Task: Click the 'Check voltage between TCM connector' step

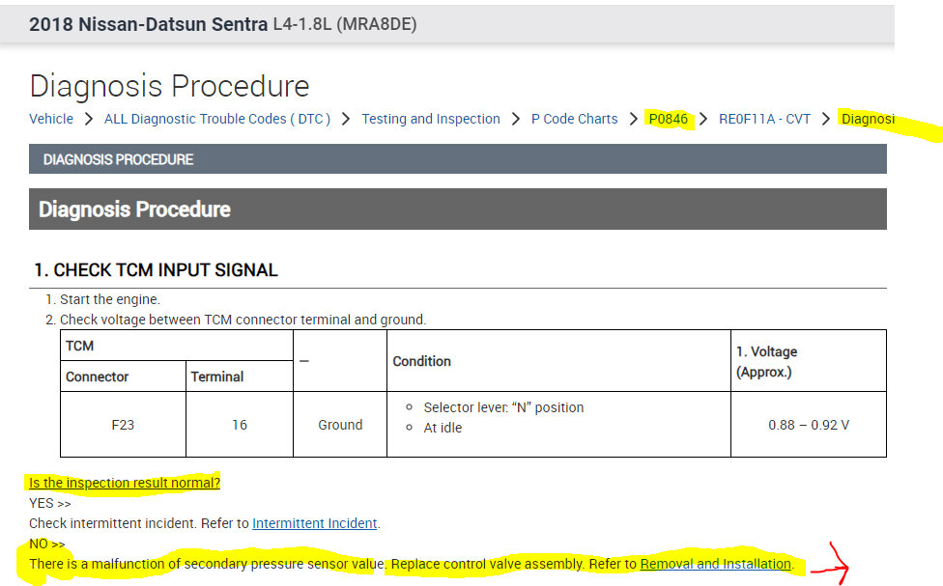Action: [x=243, y=320]
